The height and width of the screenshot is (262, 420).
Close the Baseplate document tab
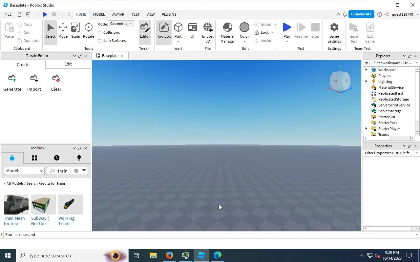click(x=122, y=56)
